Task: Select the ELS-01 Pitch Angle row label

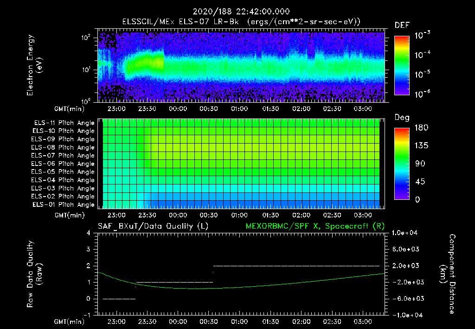Action: pos(64,205)
